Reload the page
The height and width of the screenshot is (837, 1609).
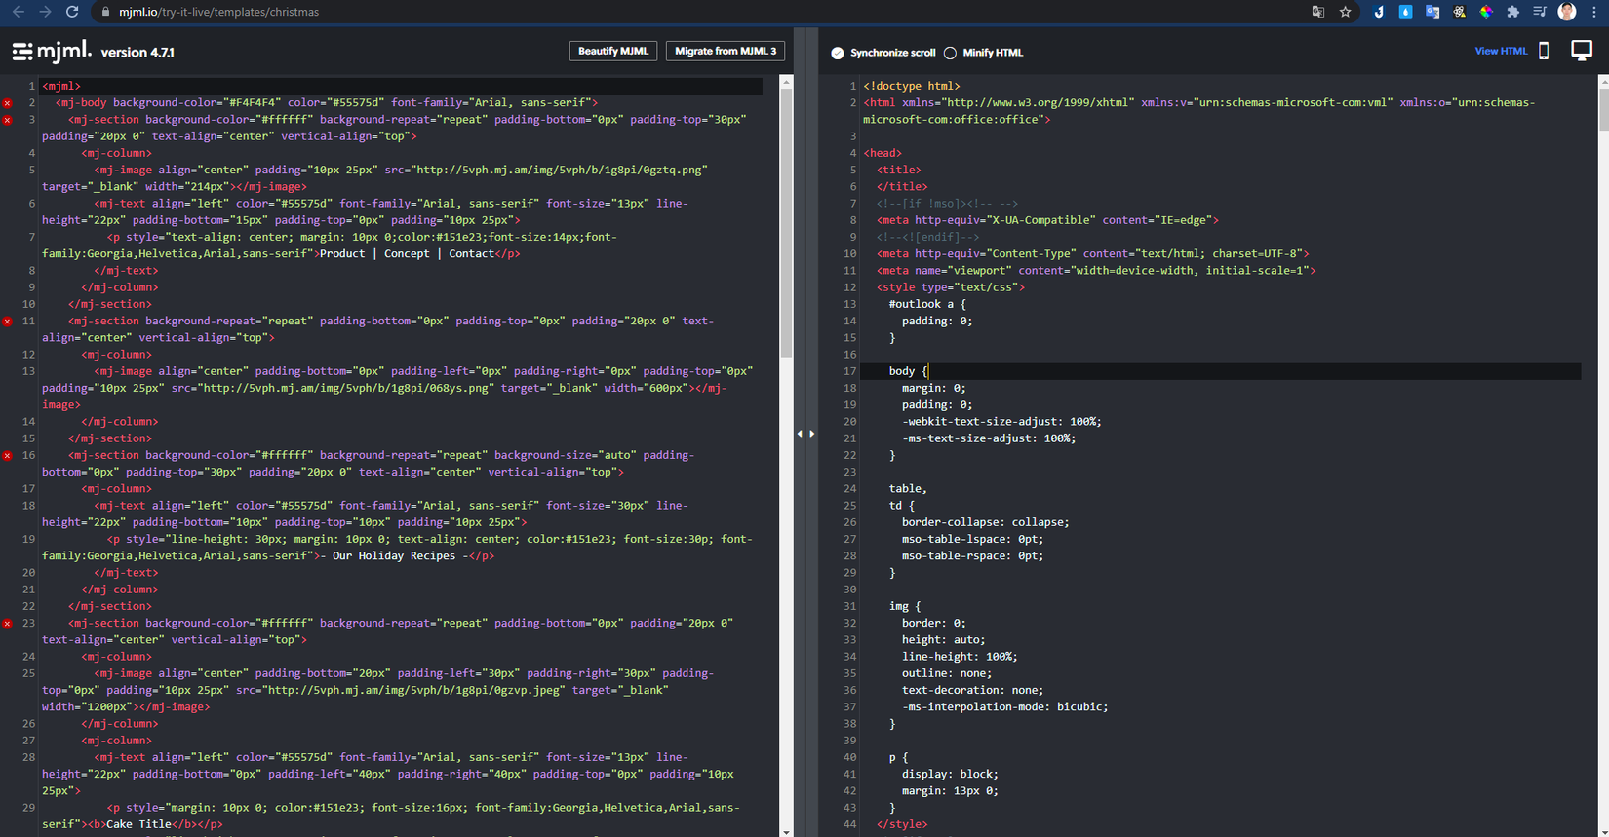72,12
